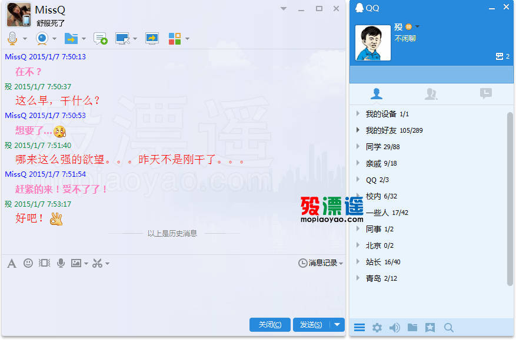
Task: Open picture options dropdown arrow
Action: 86,264
